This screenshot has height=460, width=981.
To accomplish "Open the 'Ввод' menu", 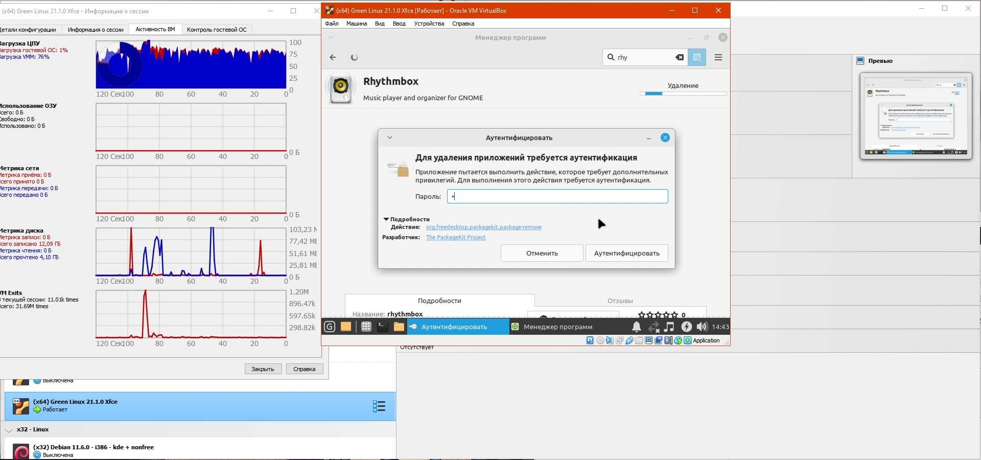I will (399, 24).
